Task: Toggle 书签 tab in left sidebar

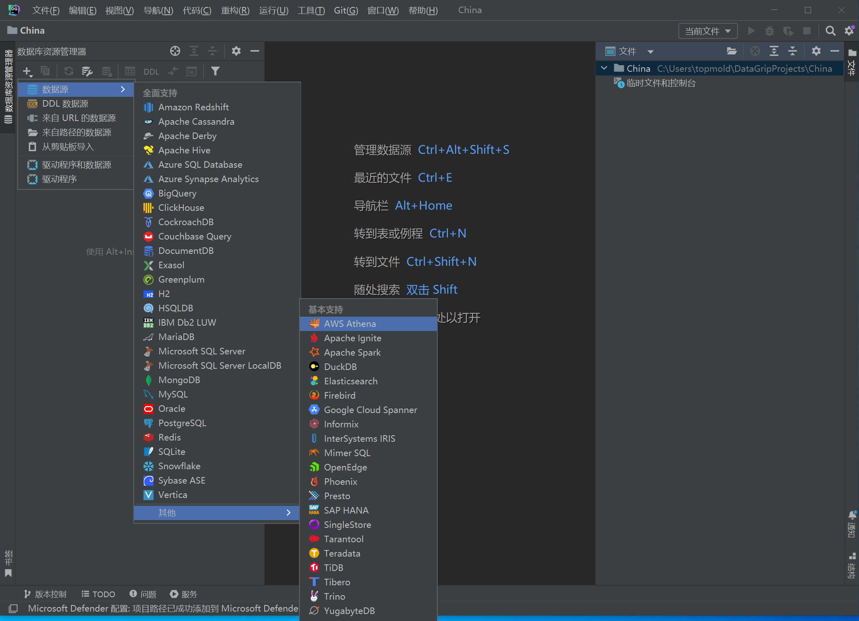Action: click(x=8, y=564)
